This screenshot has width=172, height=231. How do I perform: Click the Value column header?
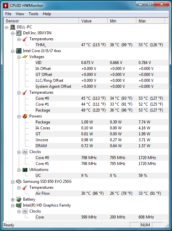[x=93, y=21]
